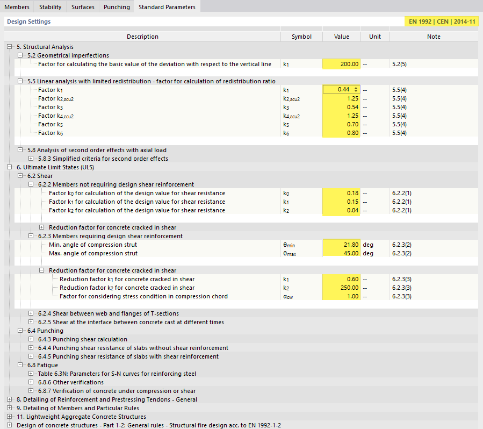Select the Members tab
Image resolution: width=483 pixels, height=429 pixels.
[x=17, y=7]
